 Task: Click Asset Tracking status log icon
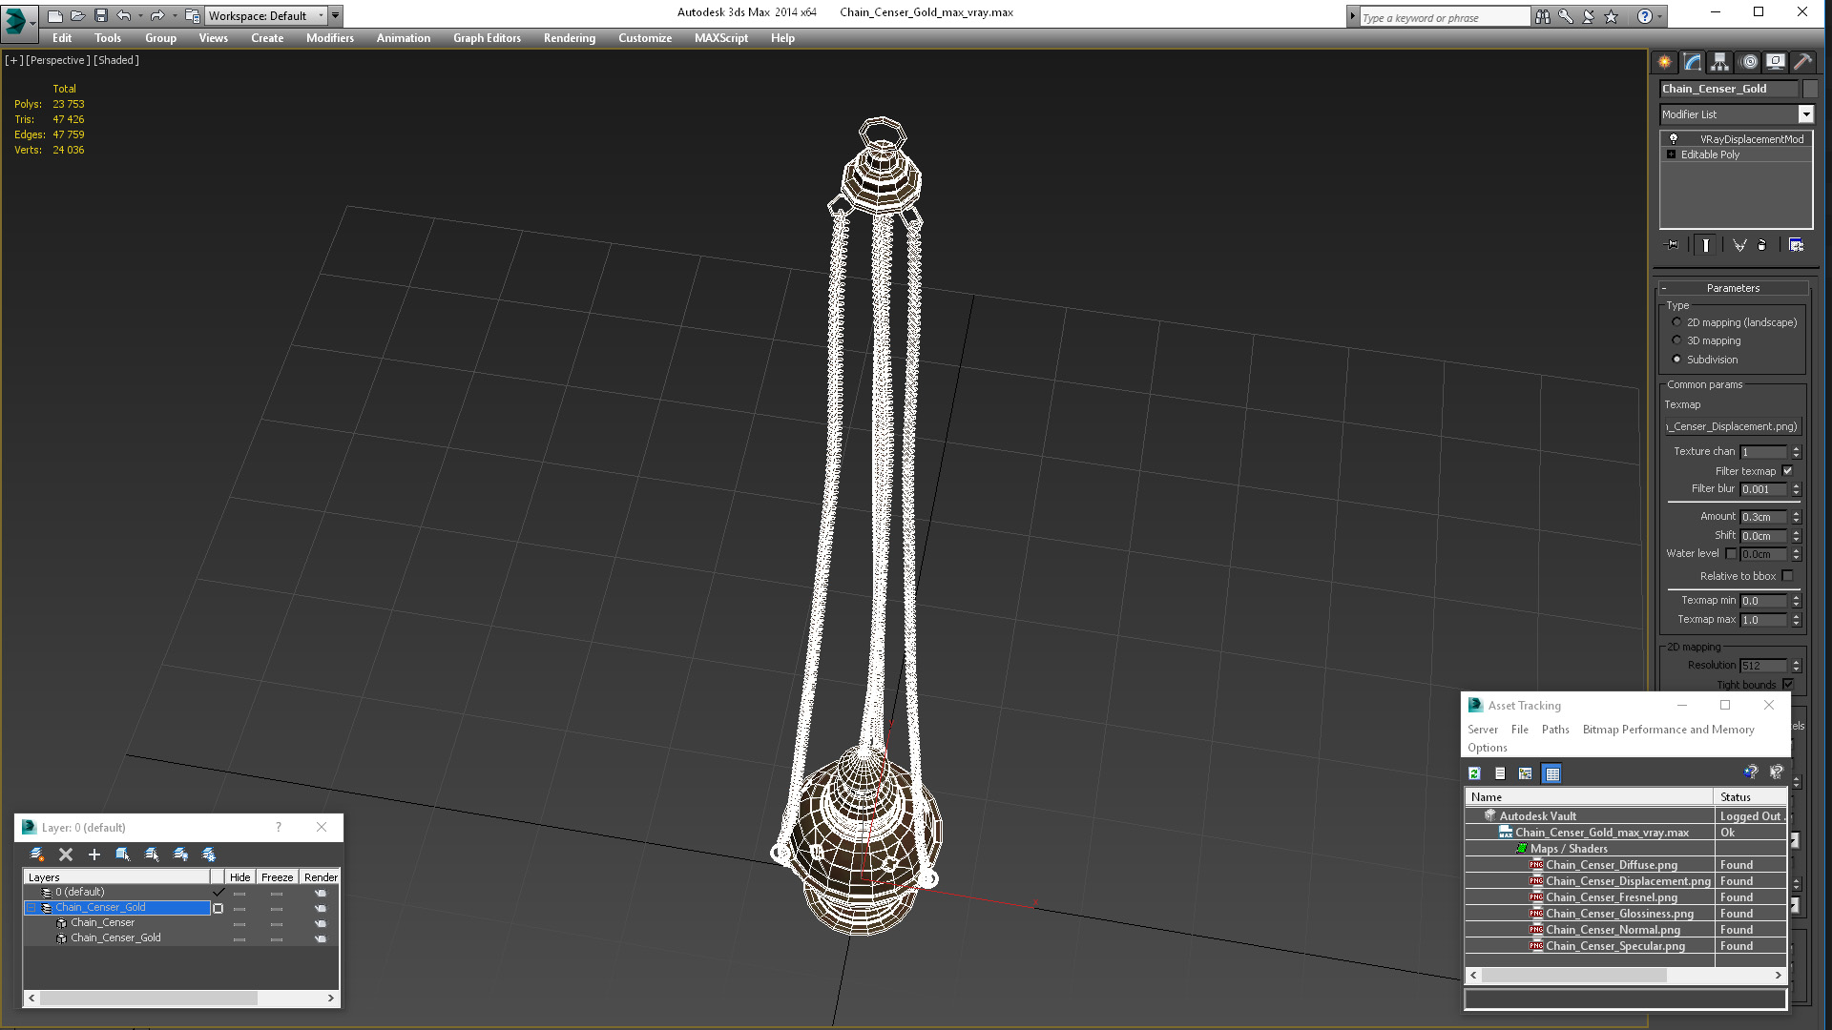[x=1500, y=773]
